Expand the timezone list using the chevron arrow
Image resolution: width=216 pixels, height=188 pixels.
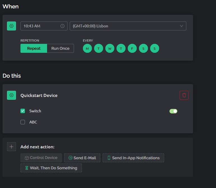(181, 26)
